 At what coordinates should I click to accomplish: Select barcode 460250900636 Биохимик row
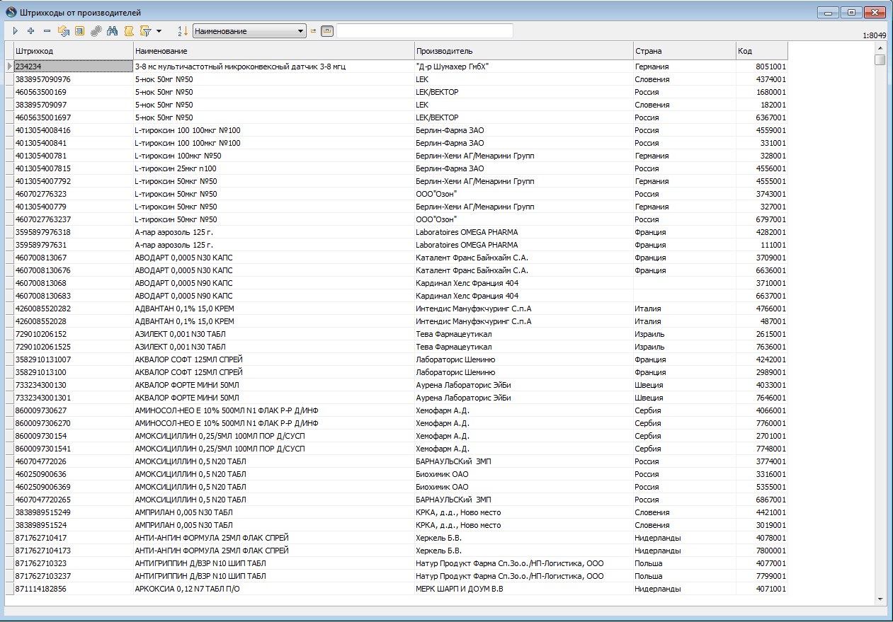[x=74, y=474]
